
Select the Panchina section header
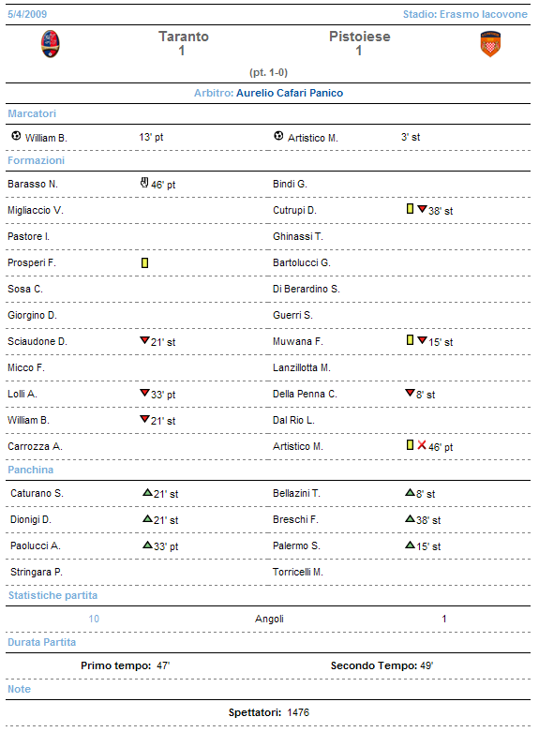tap(30, 470)
